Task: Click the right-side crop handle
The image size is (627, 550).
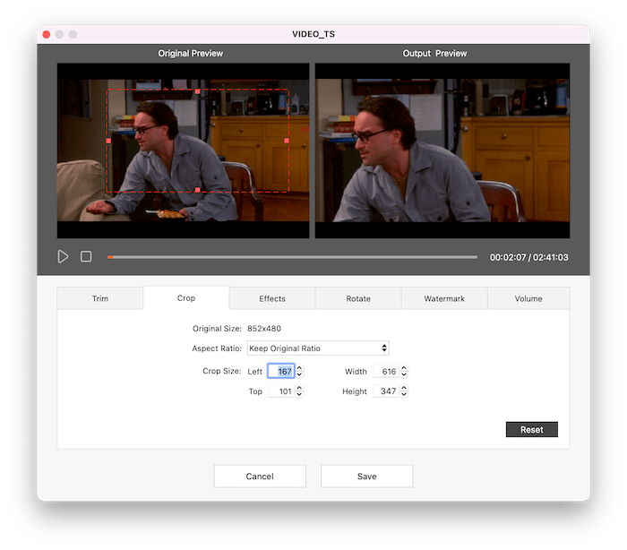Action: point(287,141)
